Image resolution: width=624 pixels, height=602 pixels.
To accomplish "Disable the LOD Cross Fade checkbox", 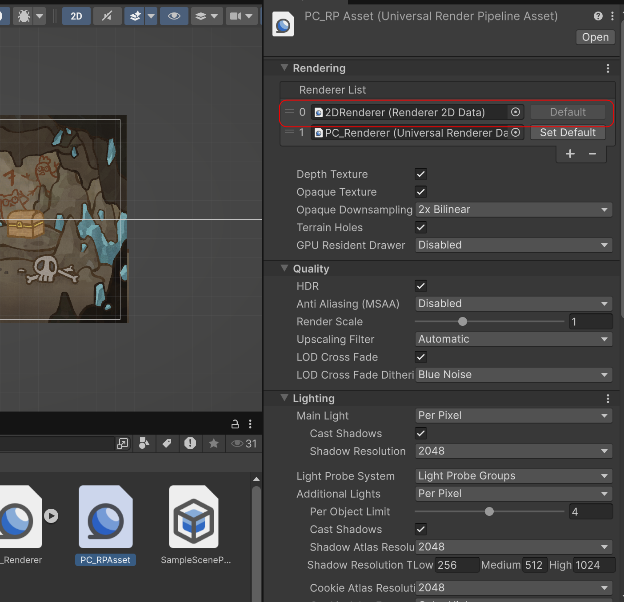I will coord(421,357).
